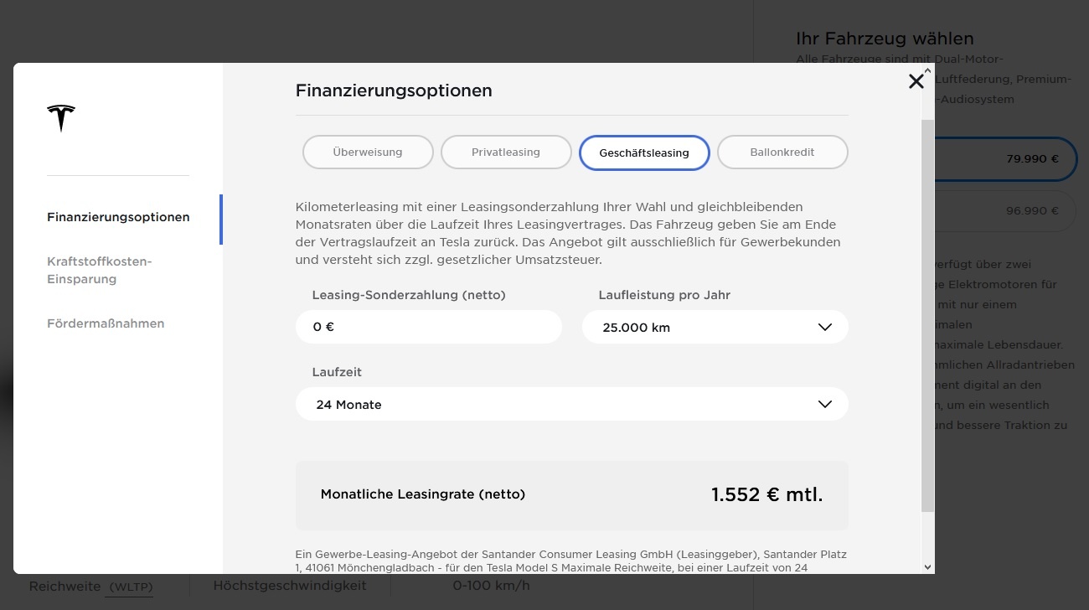The image size is (1089, 610).
Task: Switch to the Privatleasing tab
Action: 506,152
